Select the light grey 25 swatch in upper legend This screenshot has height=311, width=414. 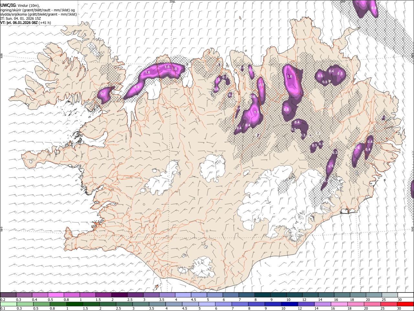tap(390, 295)
